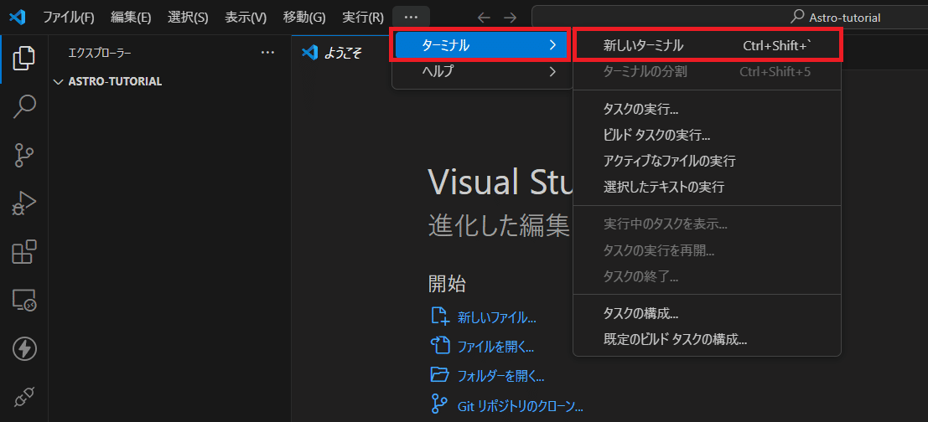Expand the ヘルプ submenu arrow
This screenshot has height=422, width=928.
point(552,71)
